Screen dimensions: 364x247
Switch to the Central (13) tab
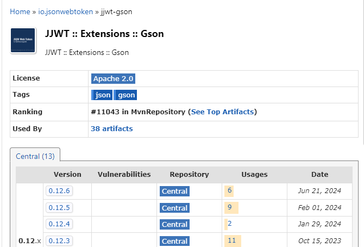click(35, 156)
